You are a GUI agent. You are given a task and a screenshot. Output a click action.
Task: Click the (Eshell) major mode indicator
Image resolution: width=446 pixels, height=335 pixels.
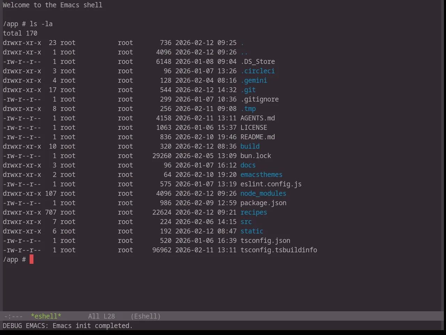(146, 316)
